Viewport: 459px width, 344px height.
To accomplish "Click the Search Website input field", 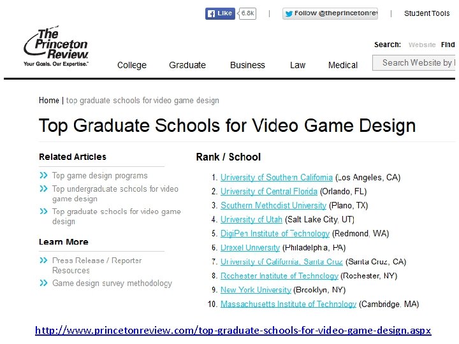I will coord(414,62).
